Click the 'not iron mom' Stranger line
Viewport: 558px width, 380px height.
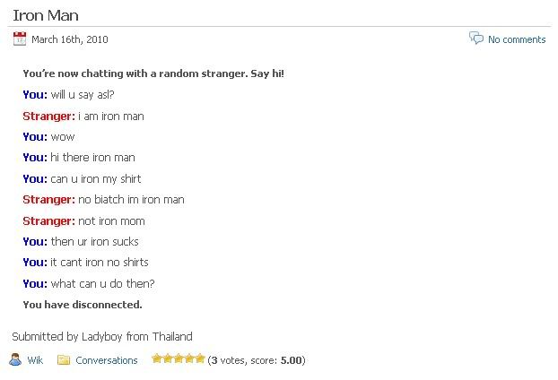click(x=83, y=221)
